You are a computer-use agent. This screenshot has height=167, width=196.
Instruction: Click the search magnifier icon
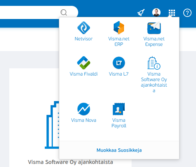(64, 12)
